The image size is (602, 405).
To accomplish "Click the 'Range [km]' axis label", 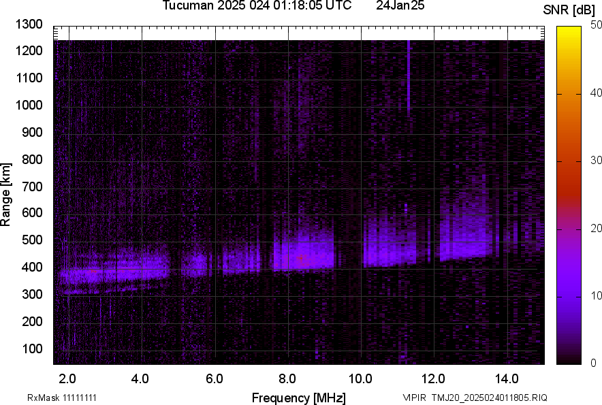I will [x=5, y=195].
